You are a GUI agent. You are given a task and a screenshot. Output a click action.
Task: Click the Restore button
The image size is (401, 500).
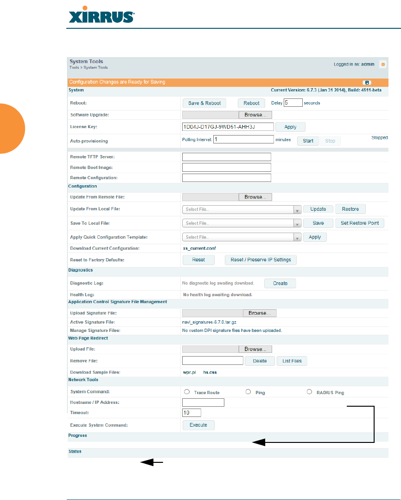point(350,209)
